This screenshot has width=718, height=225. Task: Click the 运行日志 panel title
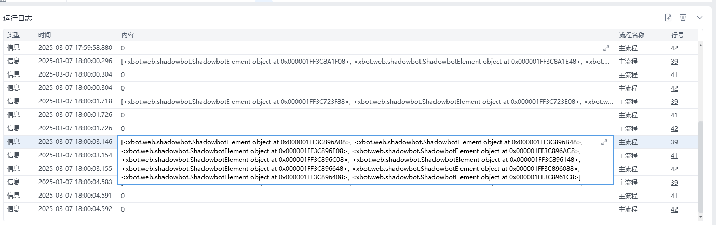point(18,18)
